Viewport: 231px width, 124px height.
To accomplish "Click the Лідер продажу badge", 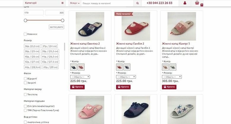I will tap(124, 14).
